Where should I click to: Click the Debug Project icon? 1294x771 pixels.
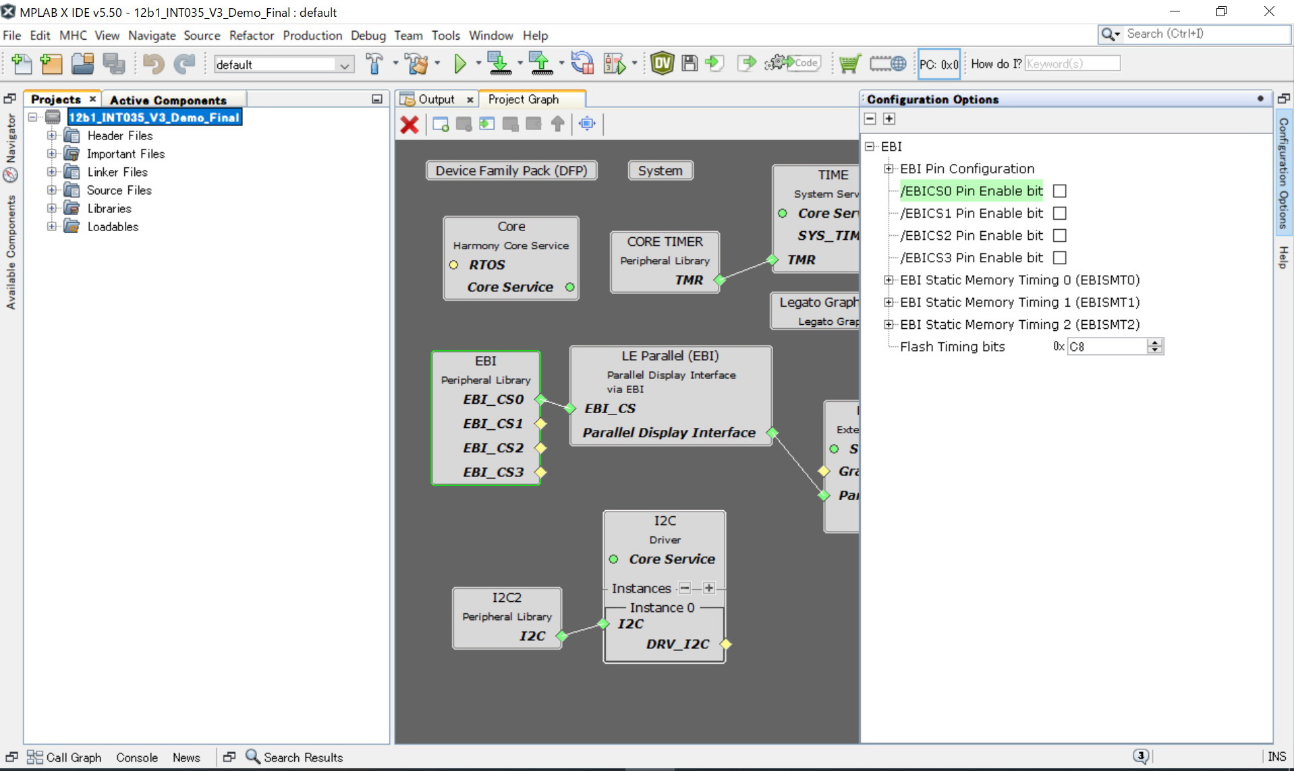coord(615,64)
